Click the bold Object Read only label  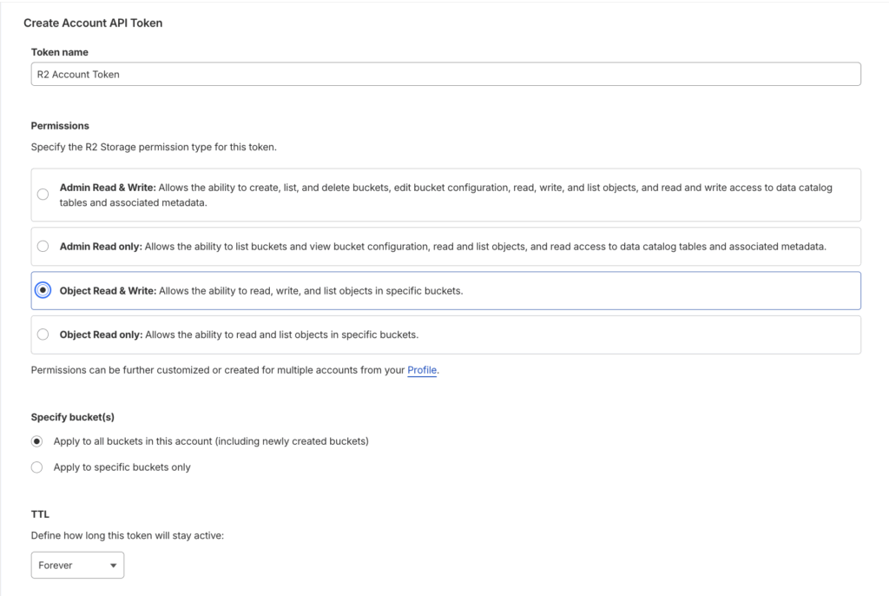(101, 334)
